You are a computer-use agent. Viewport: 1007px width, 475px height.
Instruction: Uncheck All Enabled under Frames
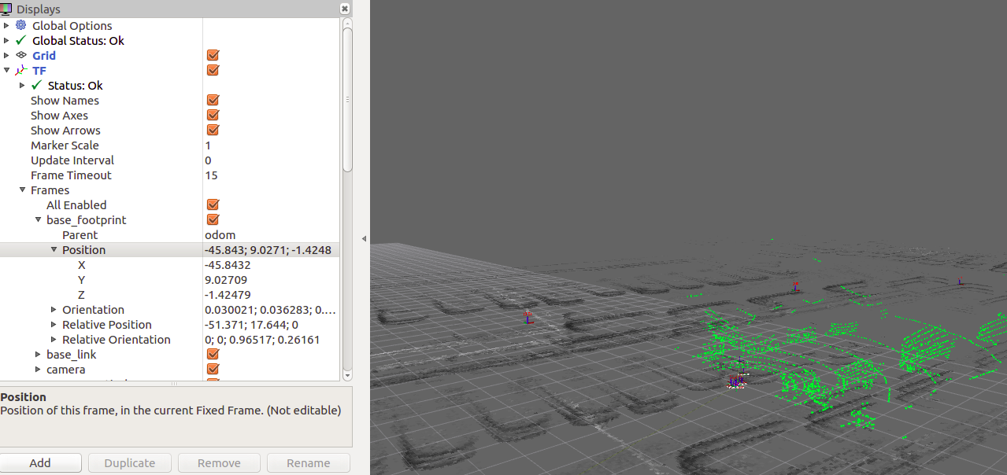[x=212, y=204]
